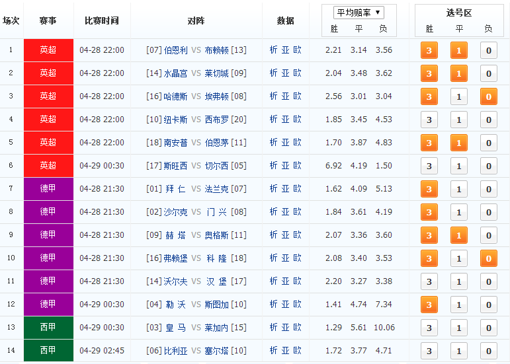This screenshot has width=510, height=364.
Task: Click 赛事 column header
Action: [48, 20]
